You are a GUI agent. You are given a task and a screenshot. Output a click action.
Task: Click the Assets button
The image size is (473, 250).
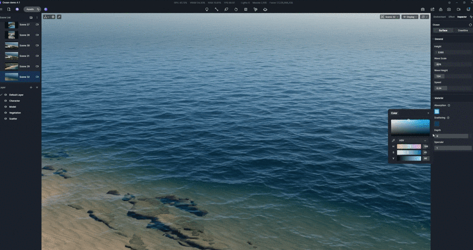[30, 9]
